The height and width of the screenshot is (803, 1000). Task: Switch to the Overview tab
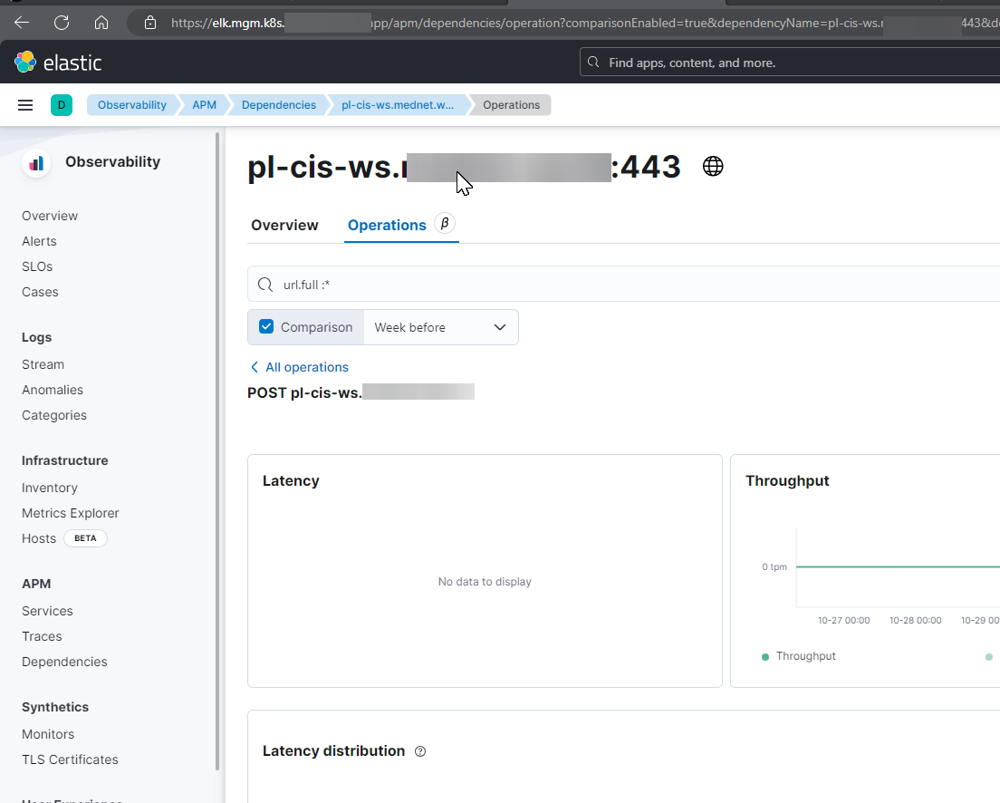click(284, 225)
